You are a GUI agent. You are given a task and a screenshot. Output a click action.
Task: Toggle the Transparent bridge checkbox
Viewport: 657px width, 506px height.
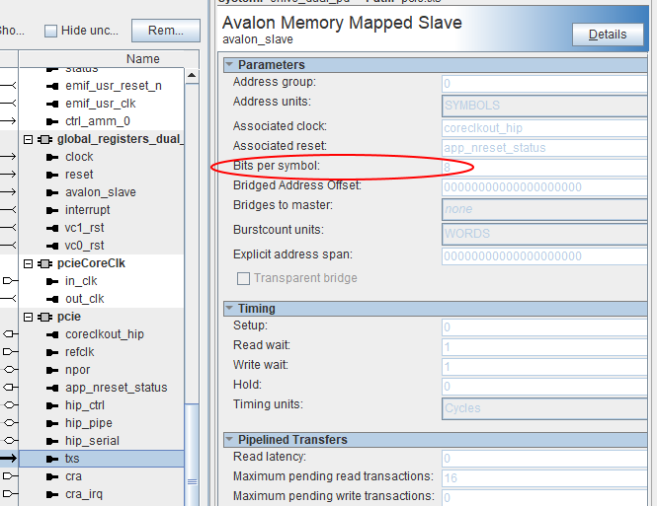point(243,278)
